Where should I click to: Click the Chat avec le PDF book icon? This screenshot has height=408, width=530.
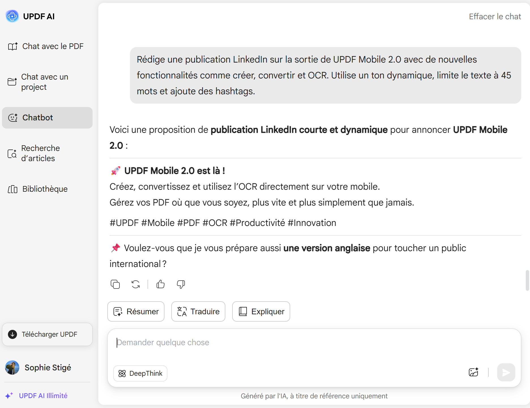click(12, 46)
